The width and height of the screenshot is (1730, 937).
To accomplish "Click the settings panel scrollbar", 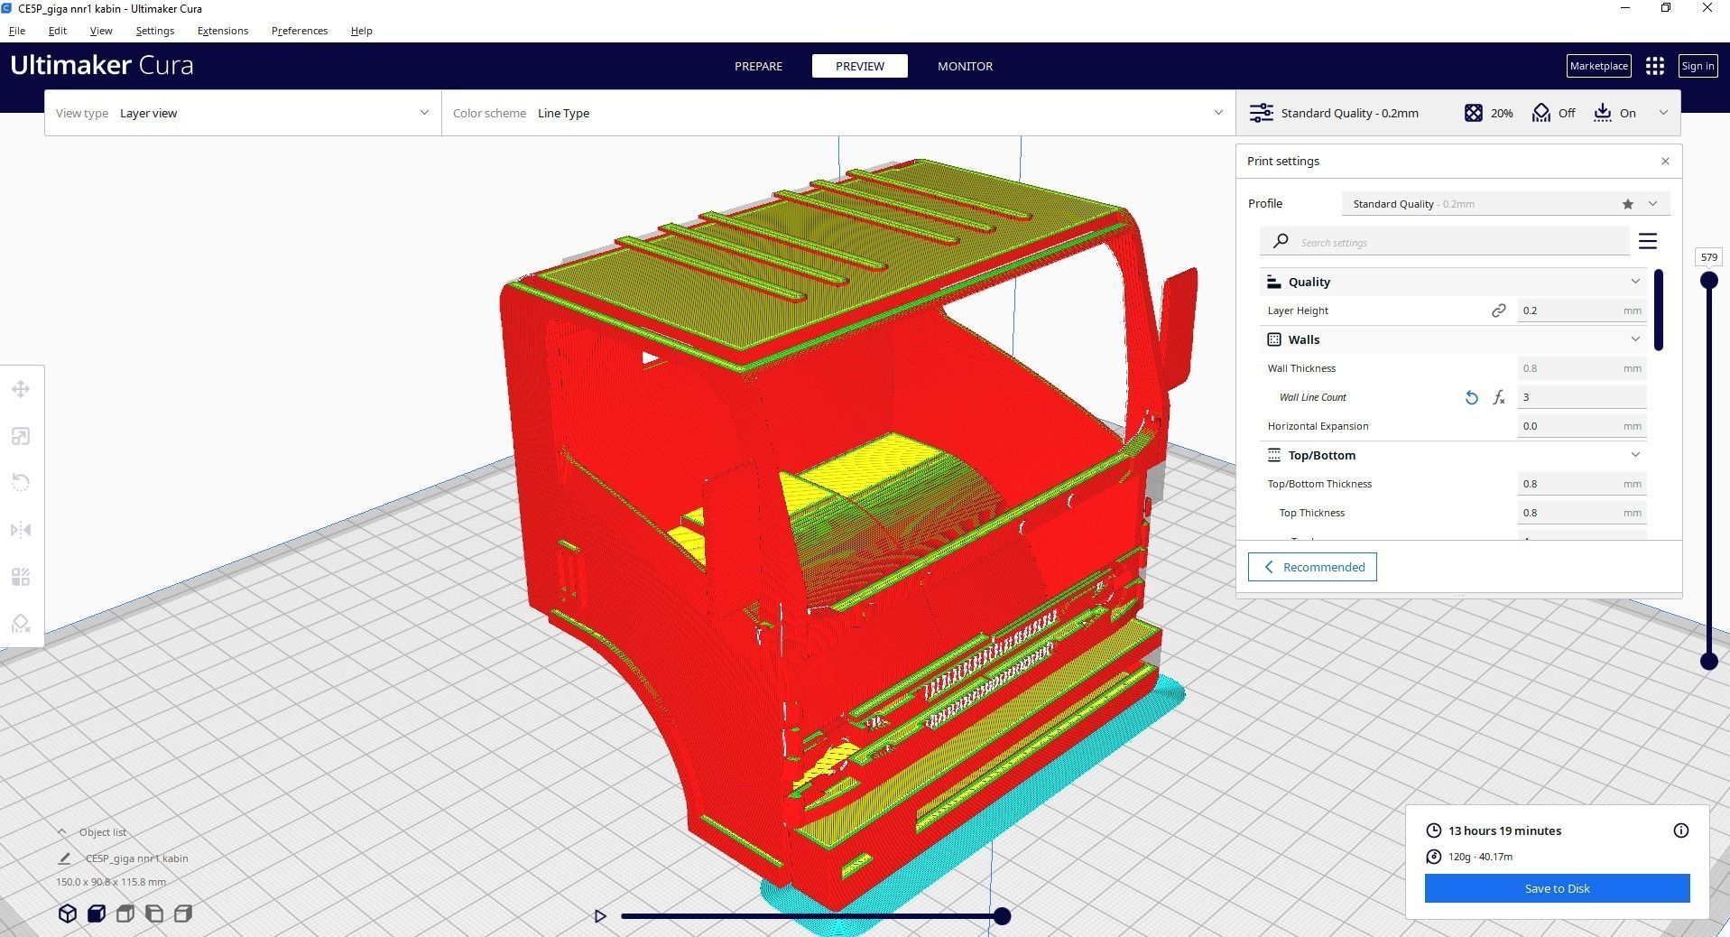I will click(x=1659, y=310).
